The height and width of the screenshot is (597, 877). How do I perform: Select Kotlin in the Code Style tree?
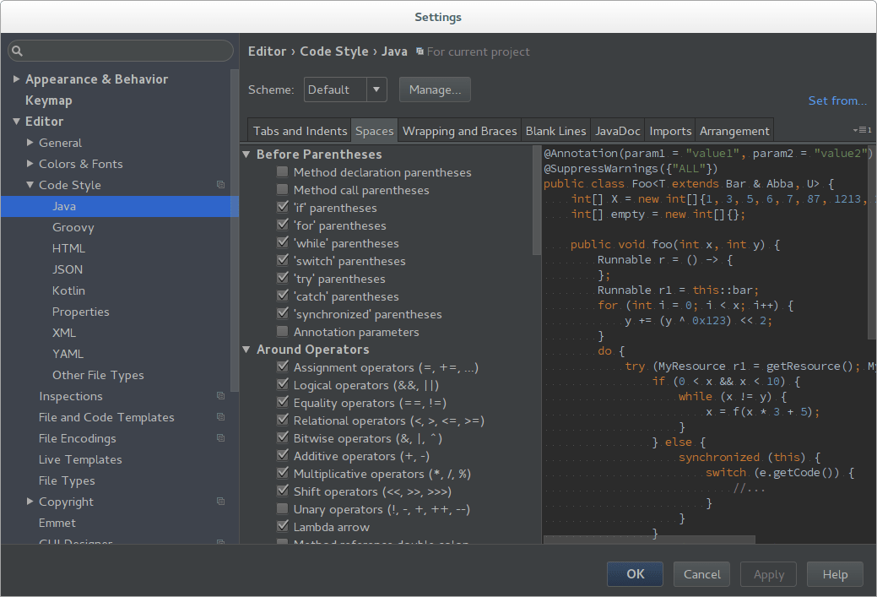tap(68, 290)
